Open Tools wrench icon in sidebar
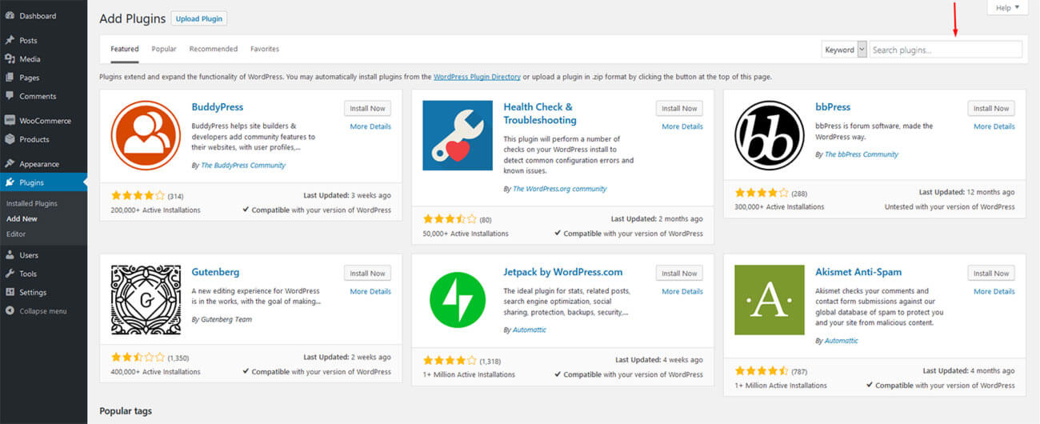 pos(10,274)
